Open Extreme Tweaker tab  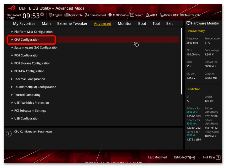(72, 23)
